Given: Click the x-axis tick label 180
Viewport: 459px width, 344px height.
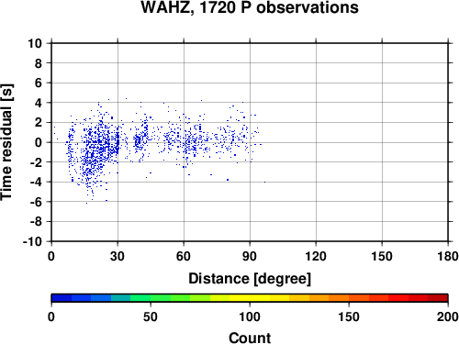Looking at the screenshot, I should (x=448, y=256).
